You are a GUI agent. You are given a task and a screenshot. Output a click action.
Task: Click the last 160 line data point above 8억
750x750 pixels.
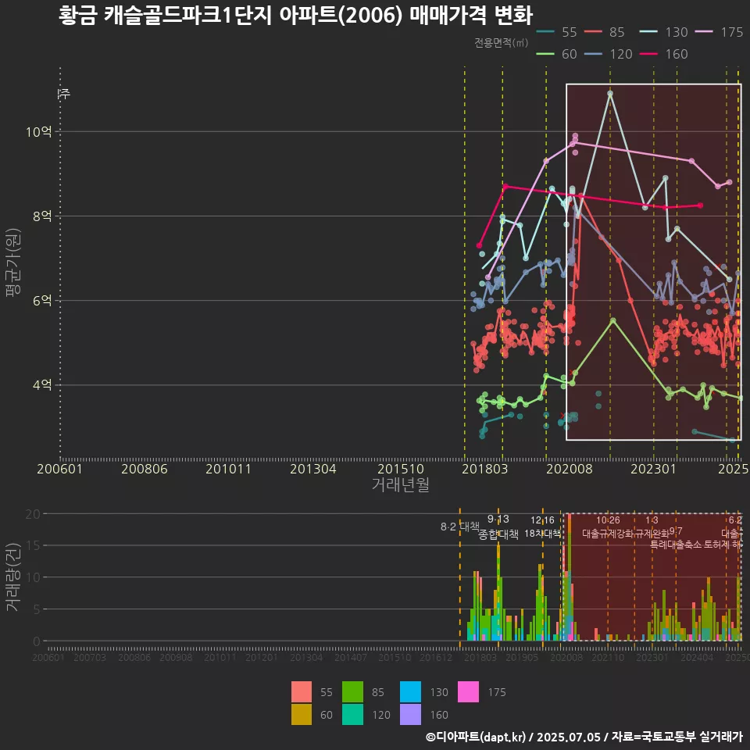700,205
